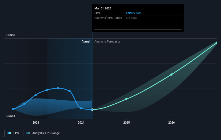Viewport: 221px width, 140px height.
Task: Click the 2025 x-axis label
Action: (x=127, y=122)
